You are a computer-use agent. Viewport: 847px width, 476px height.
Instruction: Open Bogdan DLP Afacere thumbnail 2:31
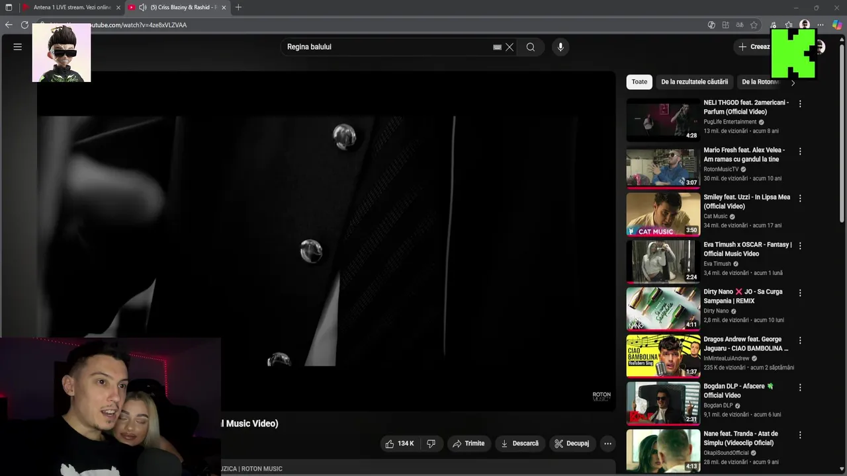click(663, 403)
